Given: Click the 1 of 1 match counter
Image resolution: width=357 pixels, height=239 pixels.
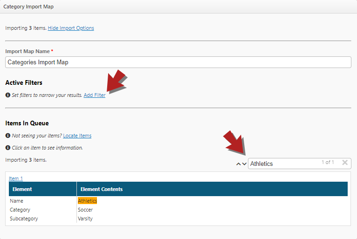Looking at the screenshot, I should click(x=328, y=162).
